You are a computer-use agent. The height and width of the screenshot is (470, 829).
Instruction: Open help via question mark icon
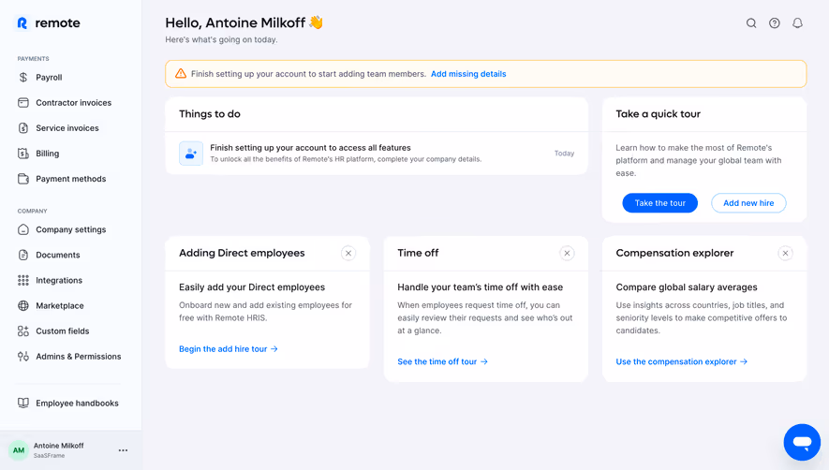pos(775,23)
